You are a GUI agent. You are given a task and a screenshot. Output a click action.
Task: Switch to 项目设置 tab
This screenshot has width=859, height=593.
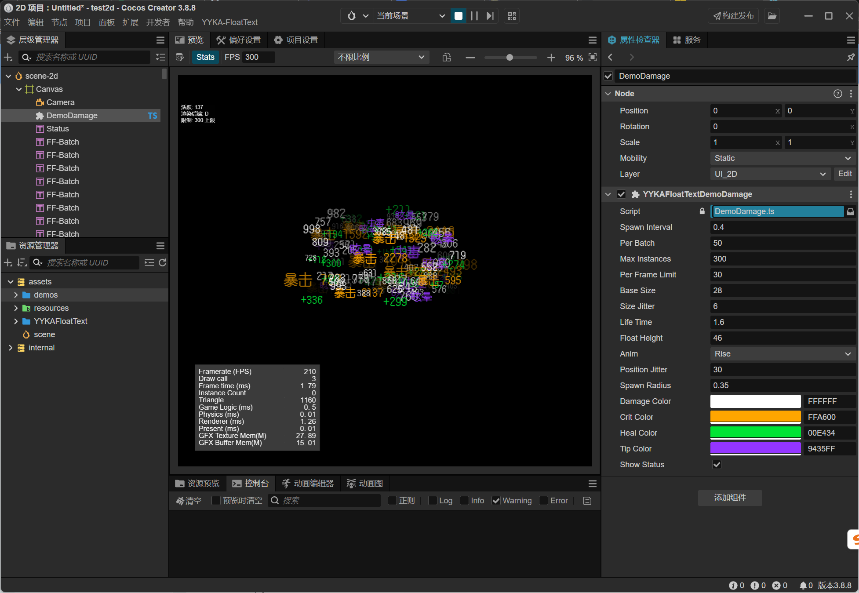pyautogui.click(x=296, y=40)
